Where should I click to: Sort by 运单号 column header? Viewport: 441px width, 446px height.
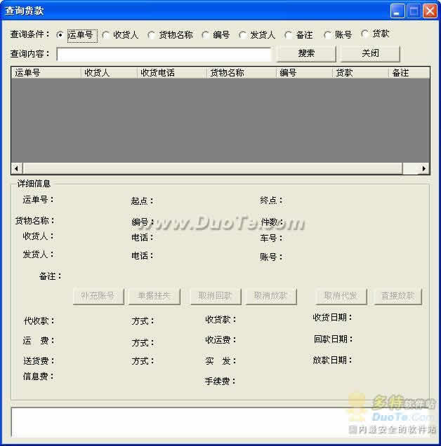(x=46, y=73)
